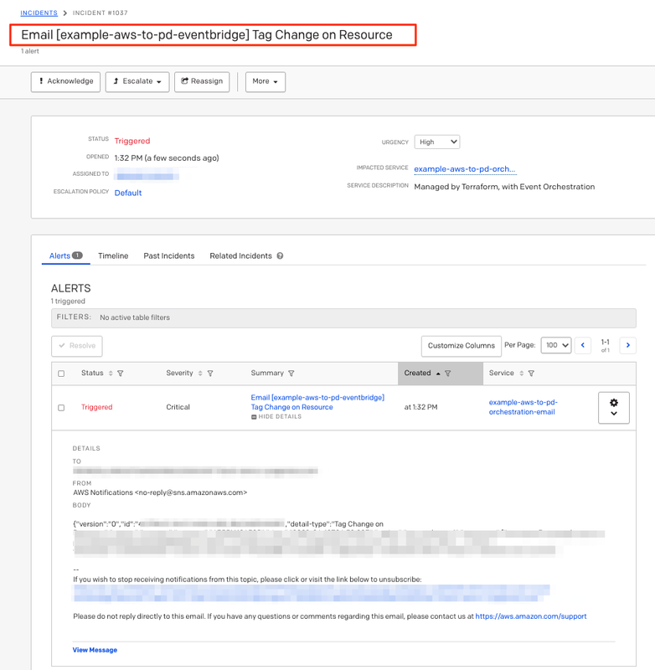655x670 pixels.
Task: Go to previous page of alerts
Action: (x=583, y=345)
